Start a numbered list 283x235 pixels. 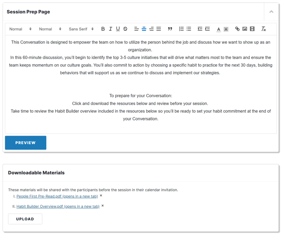tap(181, 29)
